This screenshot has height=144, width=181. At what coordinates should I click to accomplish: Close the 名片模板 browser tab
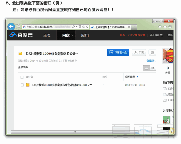129,27
